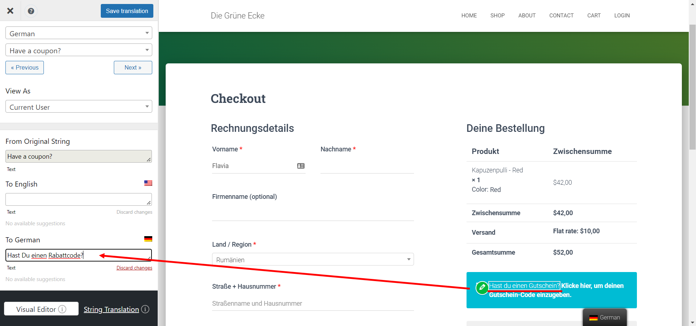The image size is (696, 326).
Task: Click the Checkout page heading
Action: tap(238, 99)
